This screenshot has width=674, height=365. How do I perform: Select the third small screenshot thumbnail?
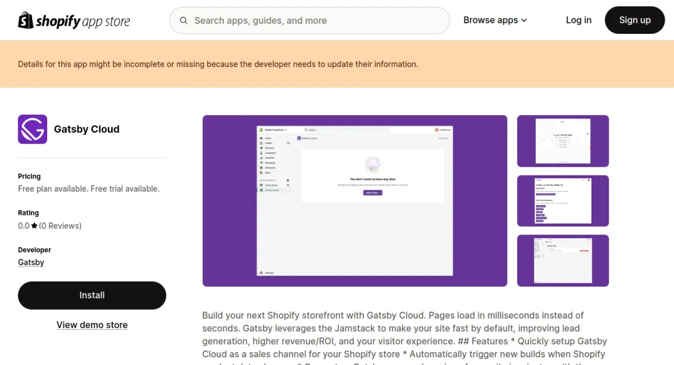(x=563, y=261)
